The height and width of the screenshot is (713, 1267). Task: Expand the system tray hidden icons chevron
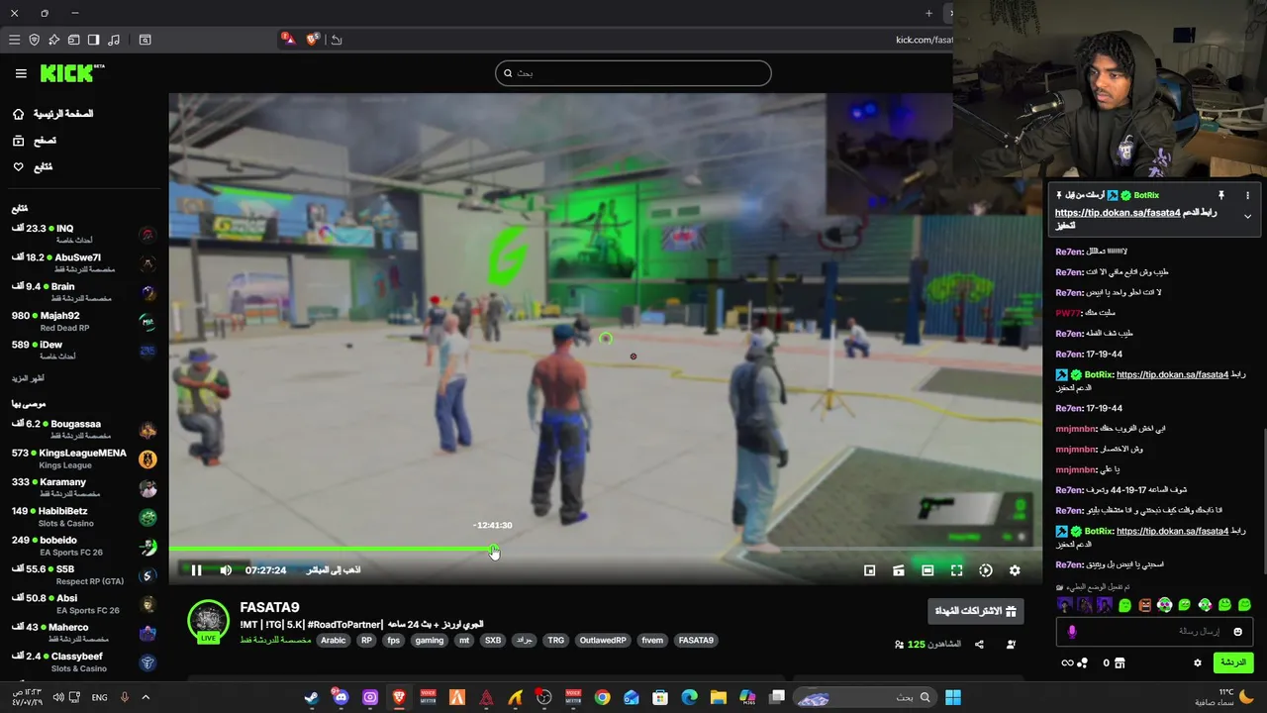(x=146, y=697)
